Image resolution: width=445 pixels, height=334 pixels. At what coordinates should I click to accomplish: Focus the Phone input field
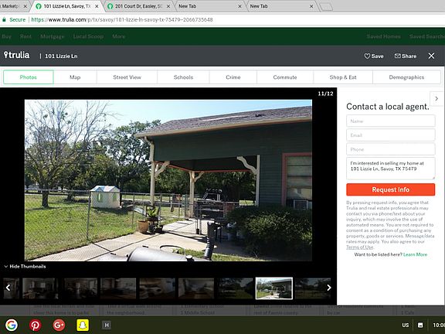(390, 149)
